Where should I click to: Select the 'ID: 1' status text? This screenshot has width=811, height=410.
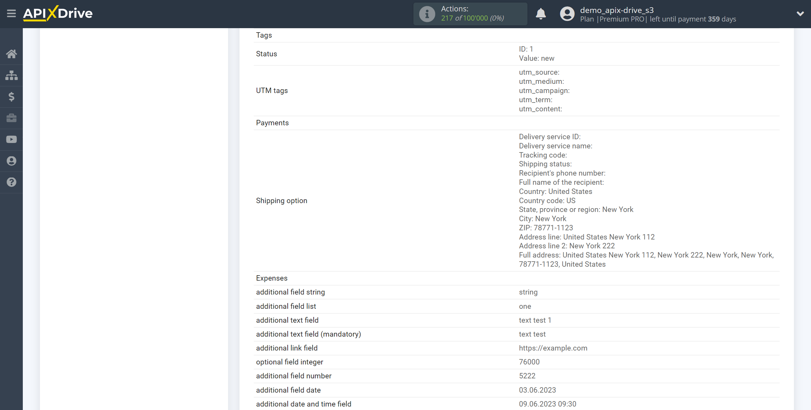(526, 49)
